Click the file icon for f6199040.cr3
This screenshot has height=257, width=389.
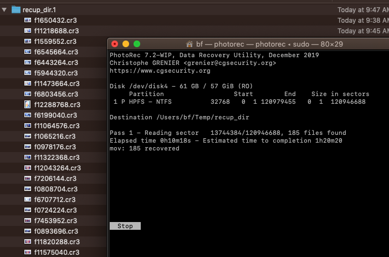tap(28, 115)
